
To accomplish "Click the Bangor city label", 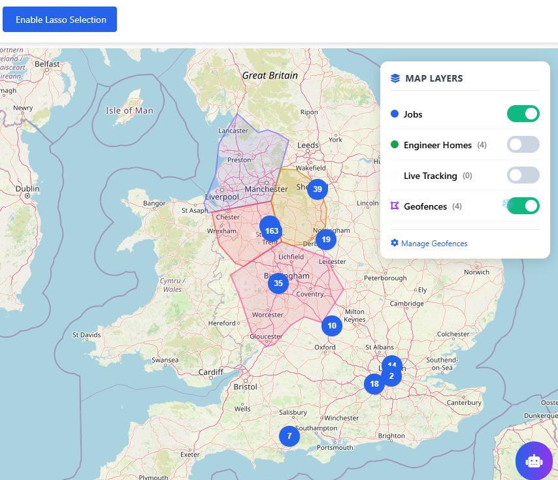I will click(x=154, y=203).
